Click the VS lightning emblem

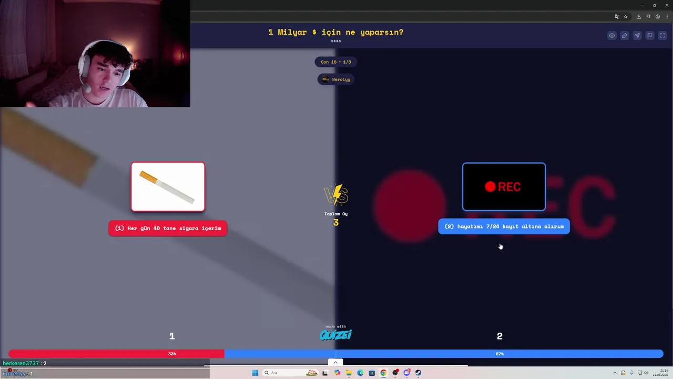(336, 195)
